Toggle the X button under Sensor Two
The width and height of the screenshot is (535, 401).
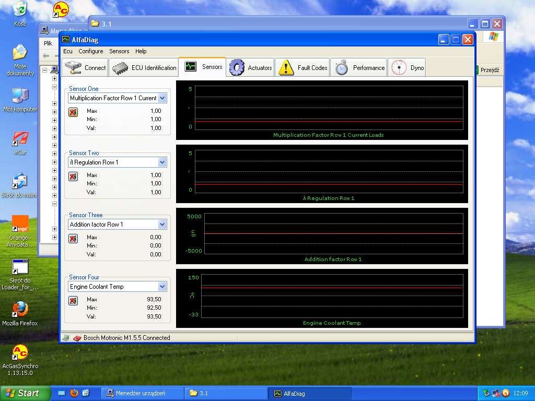[73, 176]
